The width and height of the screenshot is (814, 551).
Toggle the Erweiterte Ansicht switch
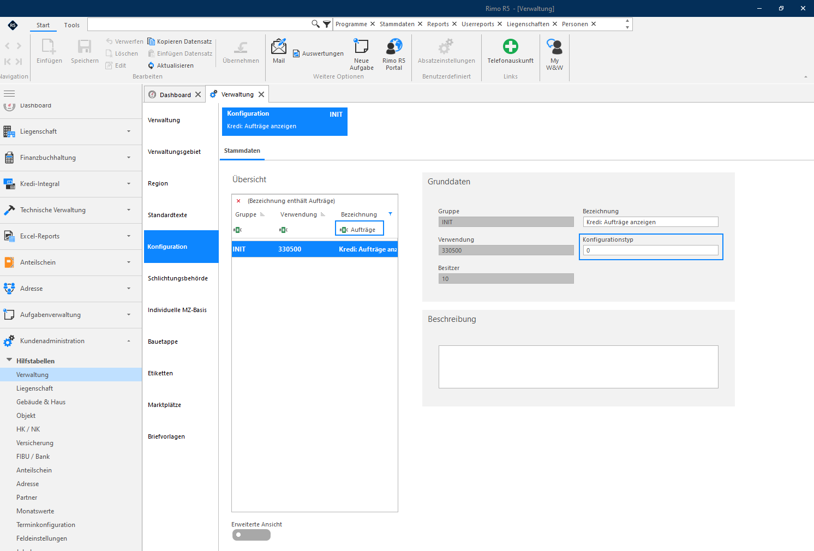[252, 535]
